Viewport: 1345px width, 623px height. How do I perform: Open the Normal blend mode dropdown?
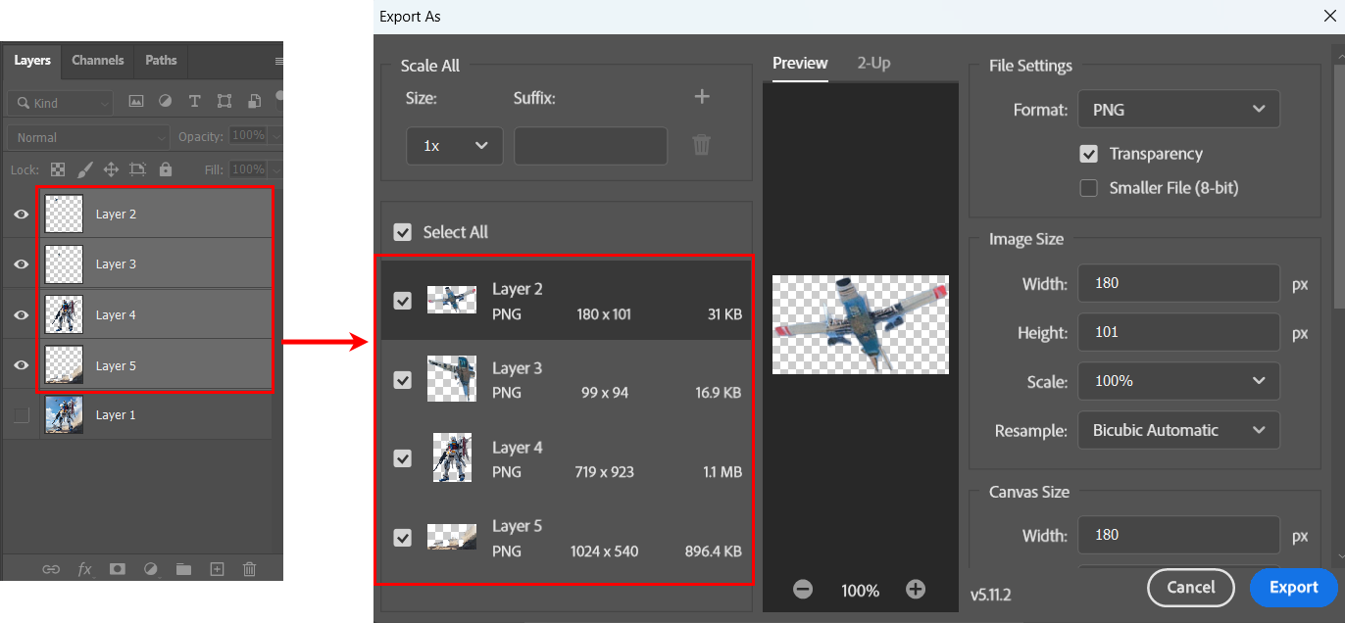point(89,137)
